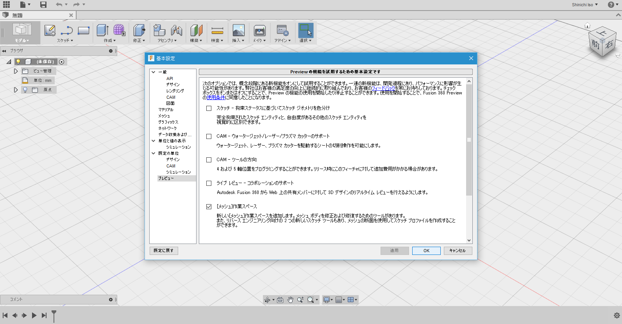Viewport: 622px width, 324px height.
Task: Activate the (未保存) component radio button
Action: point(62,62)
